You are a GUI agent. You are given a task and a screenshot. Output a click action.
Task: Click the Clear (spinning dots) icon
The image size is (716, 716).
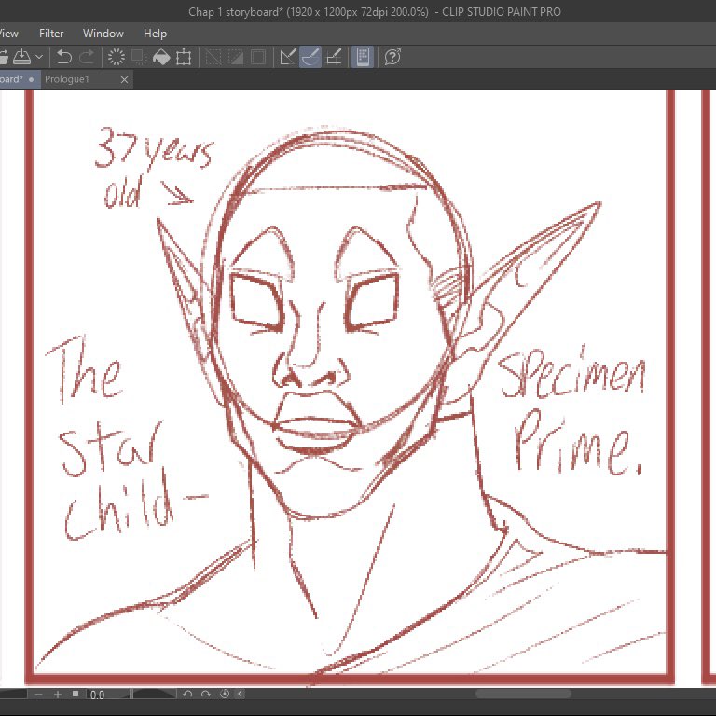116,57
